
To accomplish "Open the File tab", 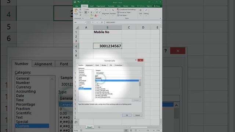I will click(77, 6).
